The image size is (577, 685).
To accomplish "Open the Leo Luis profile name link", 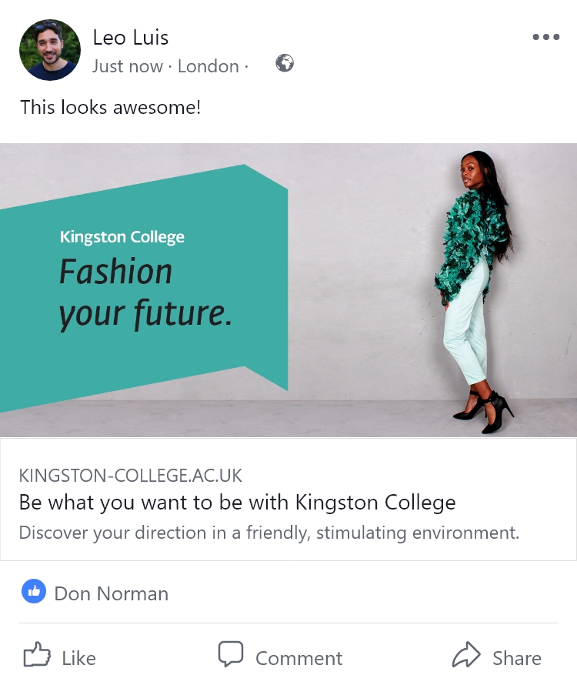I will (x=130, y=37).
